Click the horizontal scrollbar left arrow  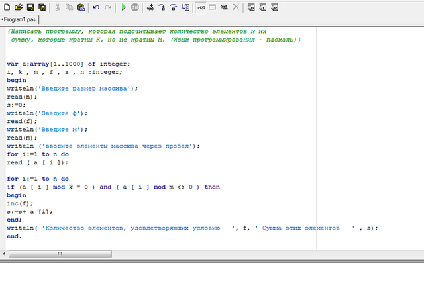pos(4,254)
